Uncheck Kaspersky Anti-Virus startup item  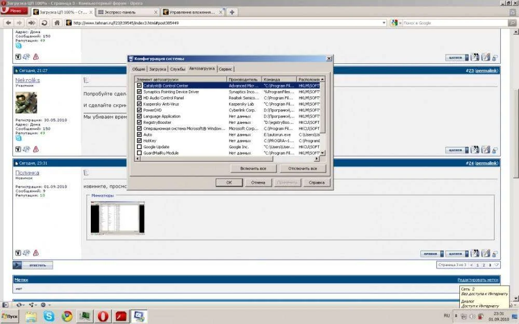139,104
